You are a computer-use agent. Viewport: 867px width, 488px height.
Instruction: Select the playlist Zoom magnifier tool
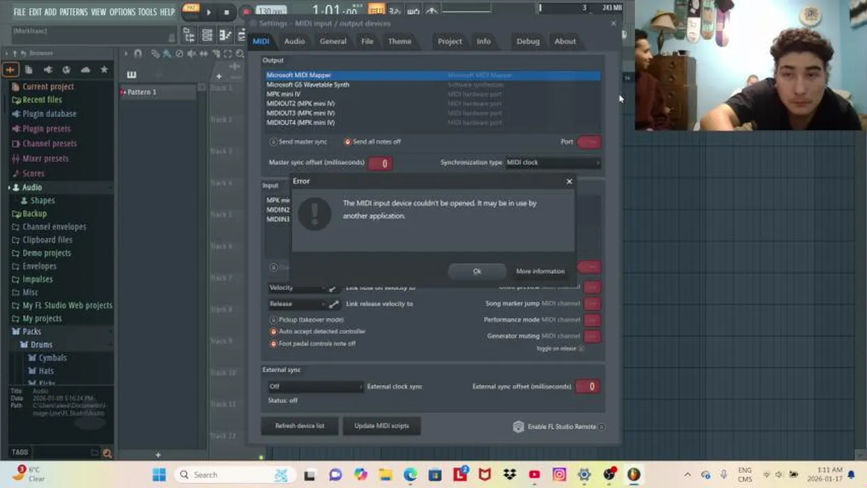[x=239, y=54]
